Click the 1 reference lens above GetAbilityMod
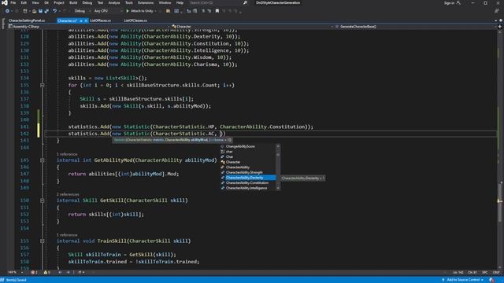504x283 pixels. click(x=67, y=154)
